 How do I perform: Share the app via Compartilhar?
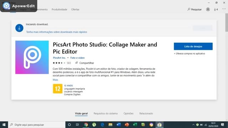(85, 63)
